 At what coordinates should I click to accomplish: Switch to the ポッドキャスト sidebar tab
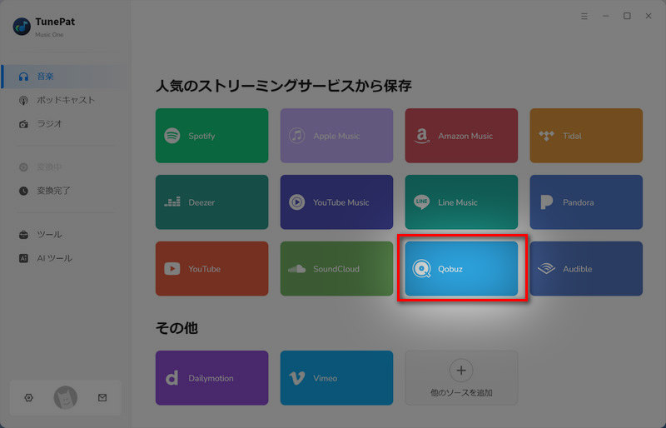pos(65,100)
